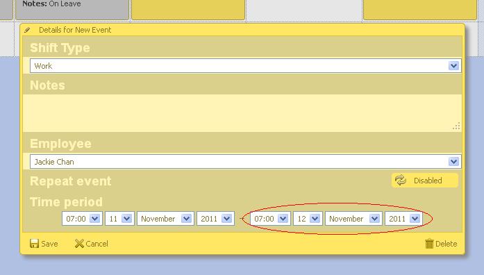Open the start year 2011 dropdown
Screen dimensions: 484x275
[215, 219]
